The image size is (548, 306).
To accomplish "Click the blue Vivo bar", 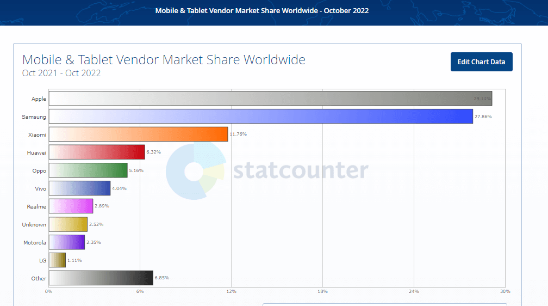I will (x=79, y=188).
